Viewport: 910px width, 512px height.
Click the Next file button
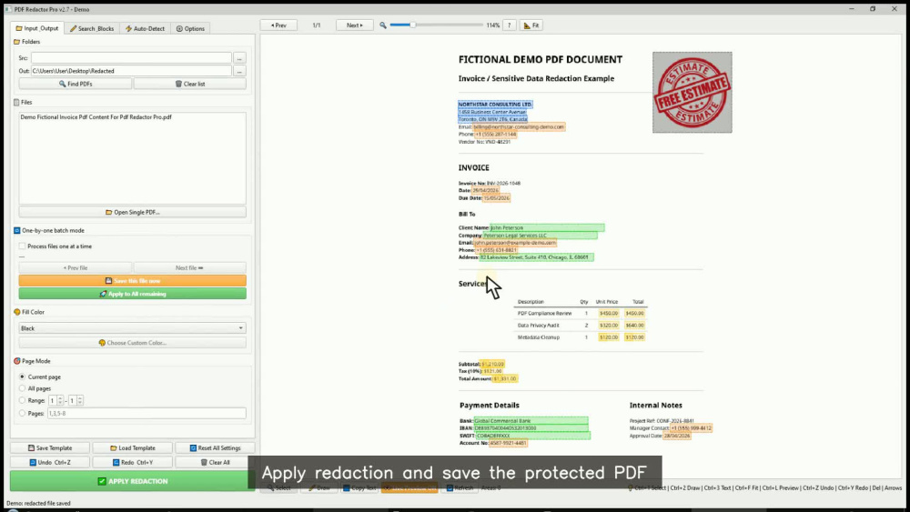click(x=190, y=268)
